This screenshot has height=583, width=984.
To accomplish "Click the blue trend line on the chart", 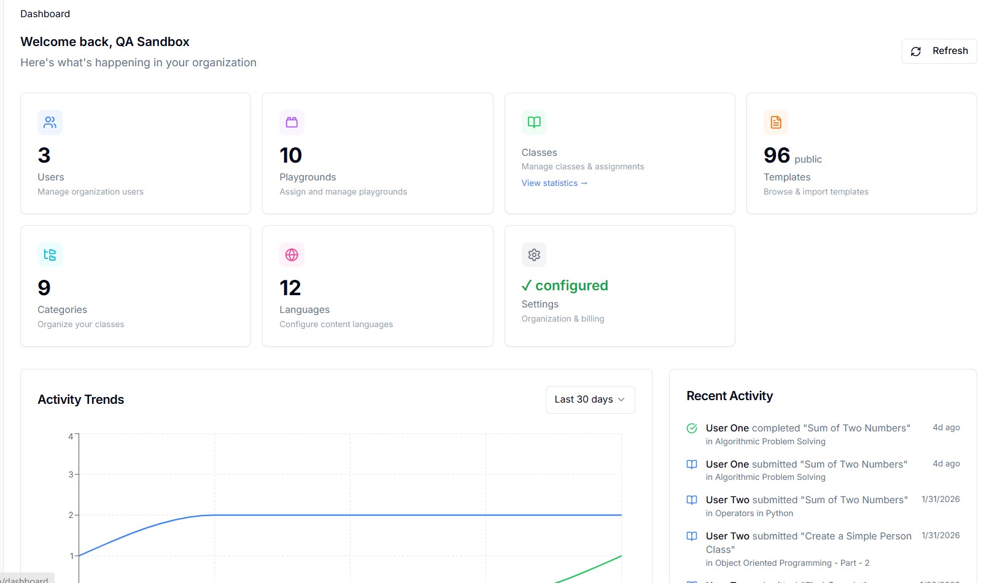I will 368,515.
